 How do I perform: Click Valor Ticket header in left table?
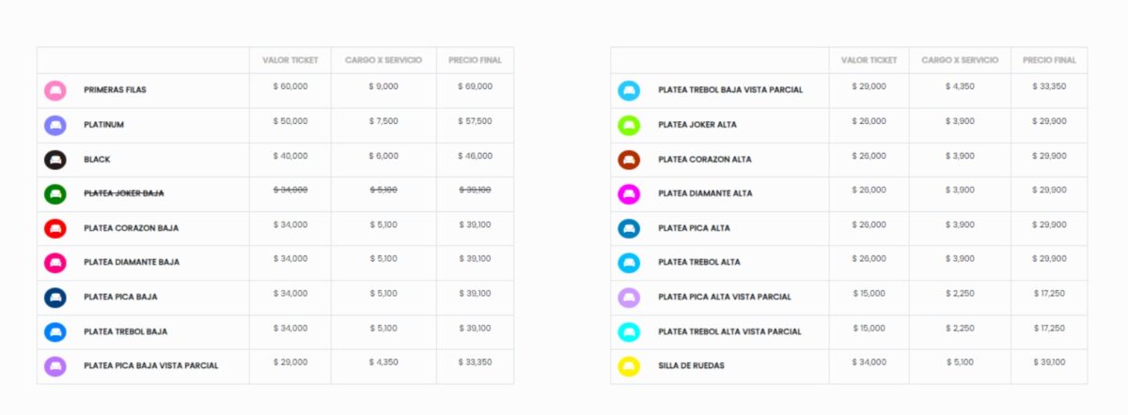pyautogui.click(x=290, y=60)
